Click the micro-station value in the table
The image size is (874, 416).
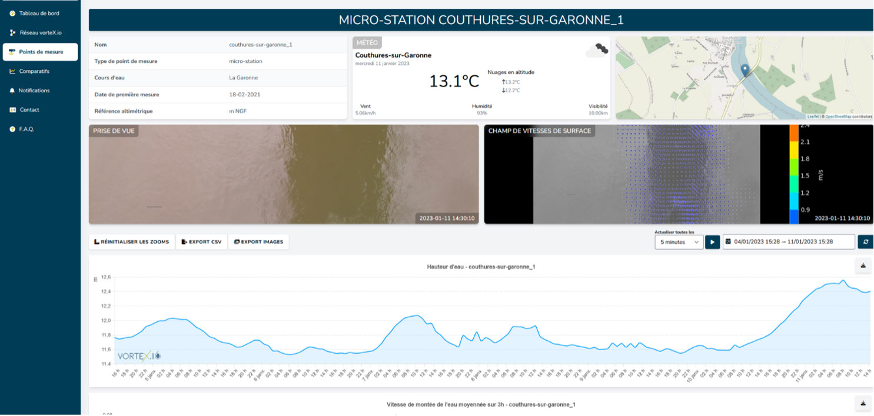click(x=245, y=61)
